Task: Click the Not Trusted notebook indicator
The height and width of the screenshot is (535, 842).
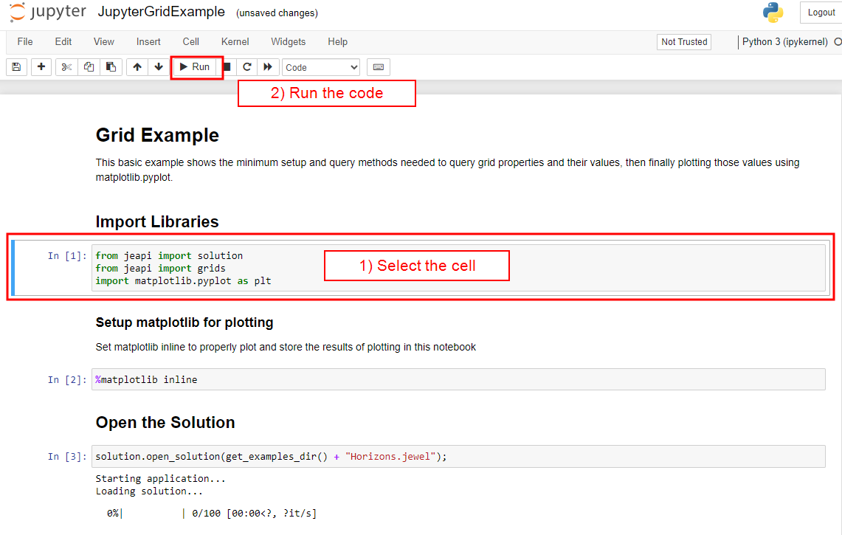Action: click(x=684, y=42)
